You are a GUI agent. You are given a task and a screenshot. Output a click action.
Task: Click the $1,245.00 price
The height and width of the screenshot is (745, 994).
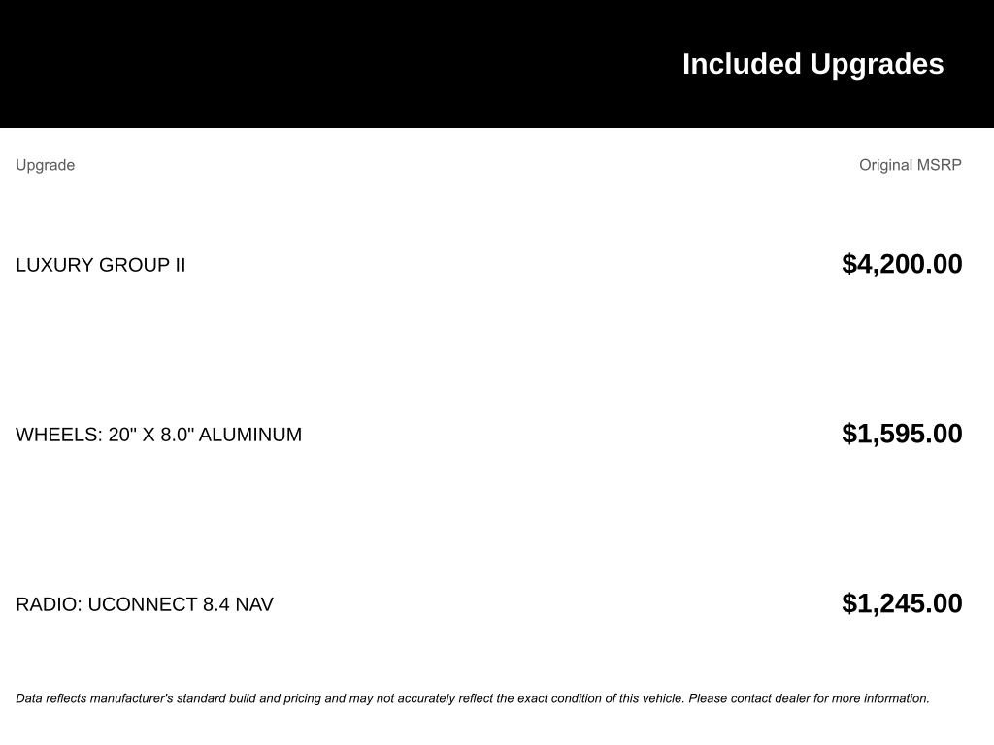(x=902, y=603)
